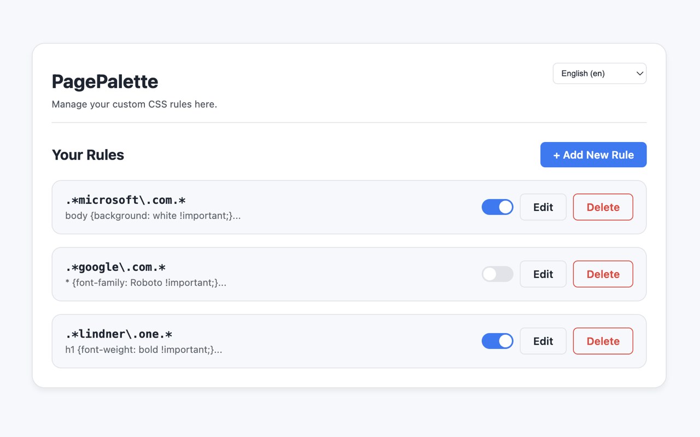Edit the lindner.one rule

(543, 341)
